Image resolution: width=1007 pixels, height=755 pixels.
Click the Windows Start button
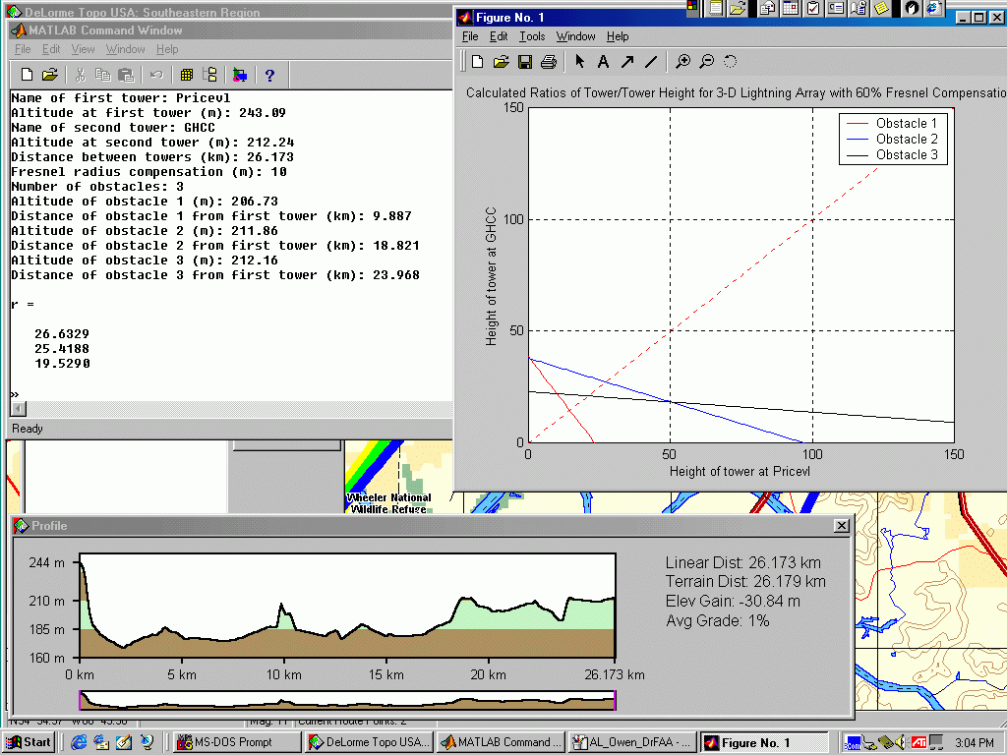pos(29,742)
